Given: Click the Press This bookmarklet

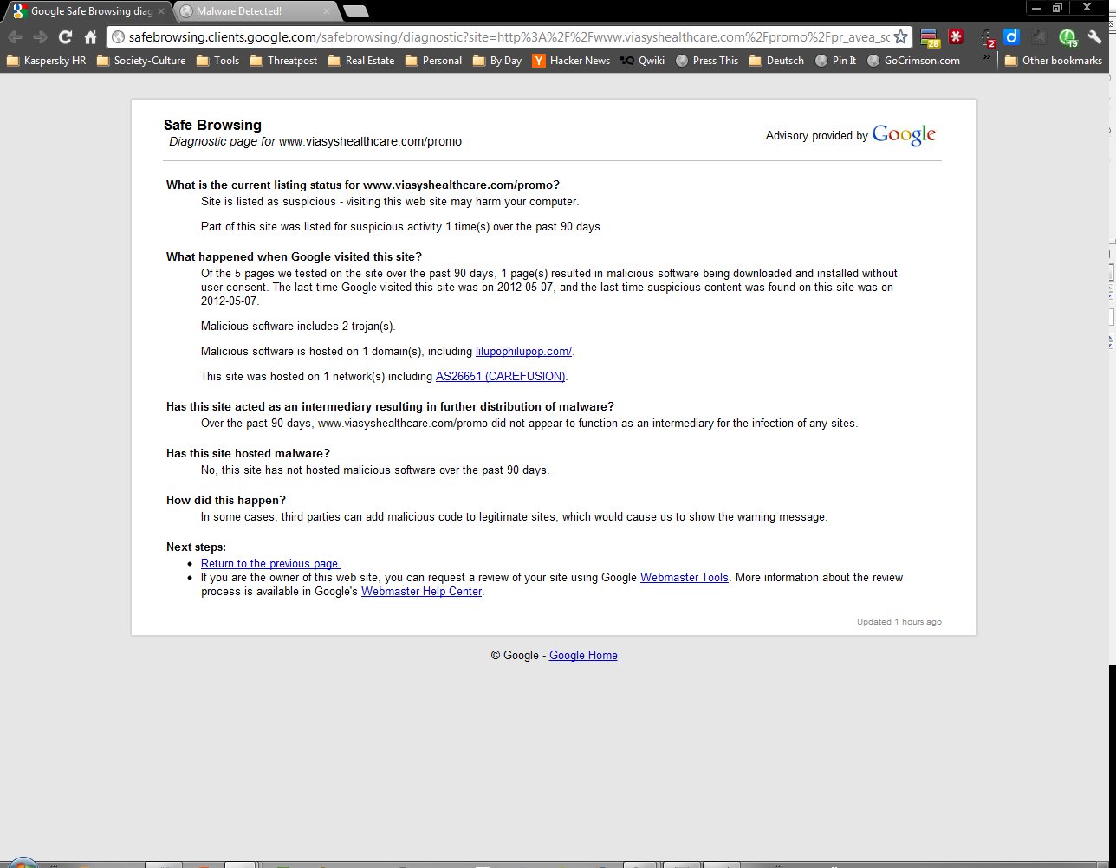Looking at the screenshot, I should point(707,61).
